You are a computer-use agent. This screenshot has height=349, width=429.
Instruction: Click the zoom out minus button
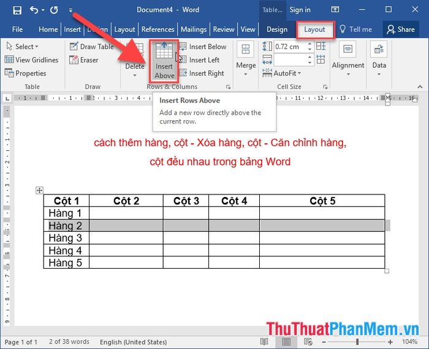coord(324,342)
